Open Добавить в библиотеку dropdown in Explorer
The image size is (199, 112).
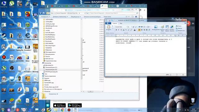pyautogui.click(x=60, y=16)
